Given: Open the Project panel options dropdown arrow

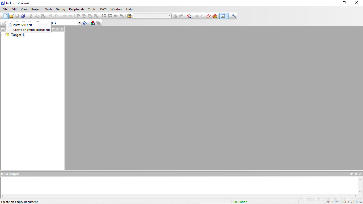Looking at the screenshot, I should [x=53, y=29].
